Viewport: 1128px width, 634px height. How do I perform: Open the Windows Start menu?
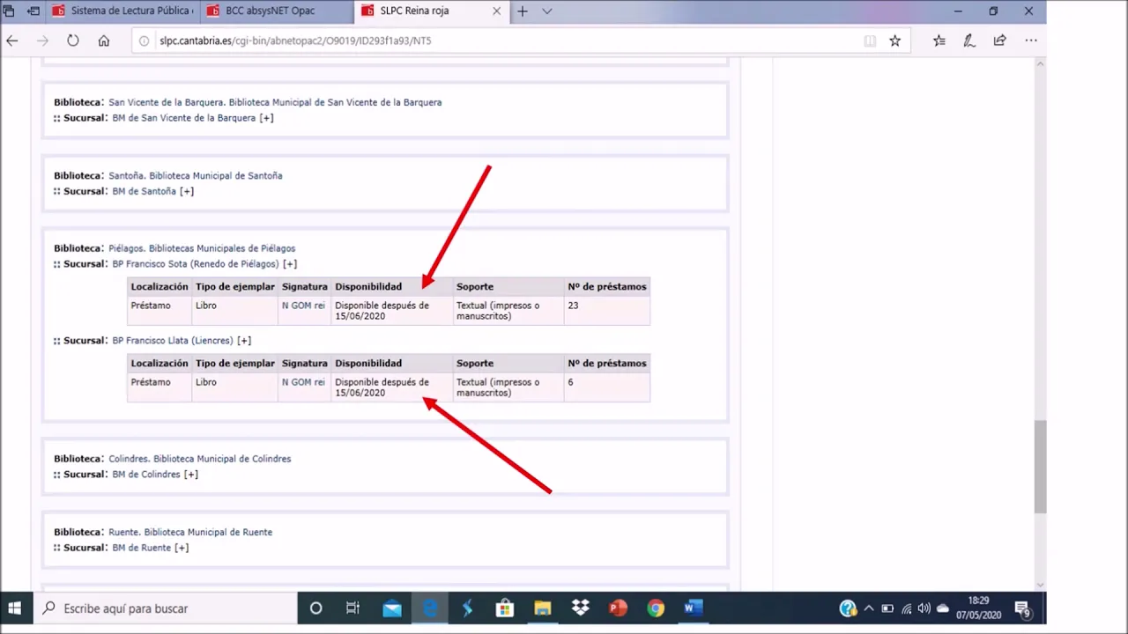click(14, 608)
